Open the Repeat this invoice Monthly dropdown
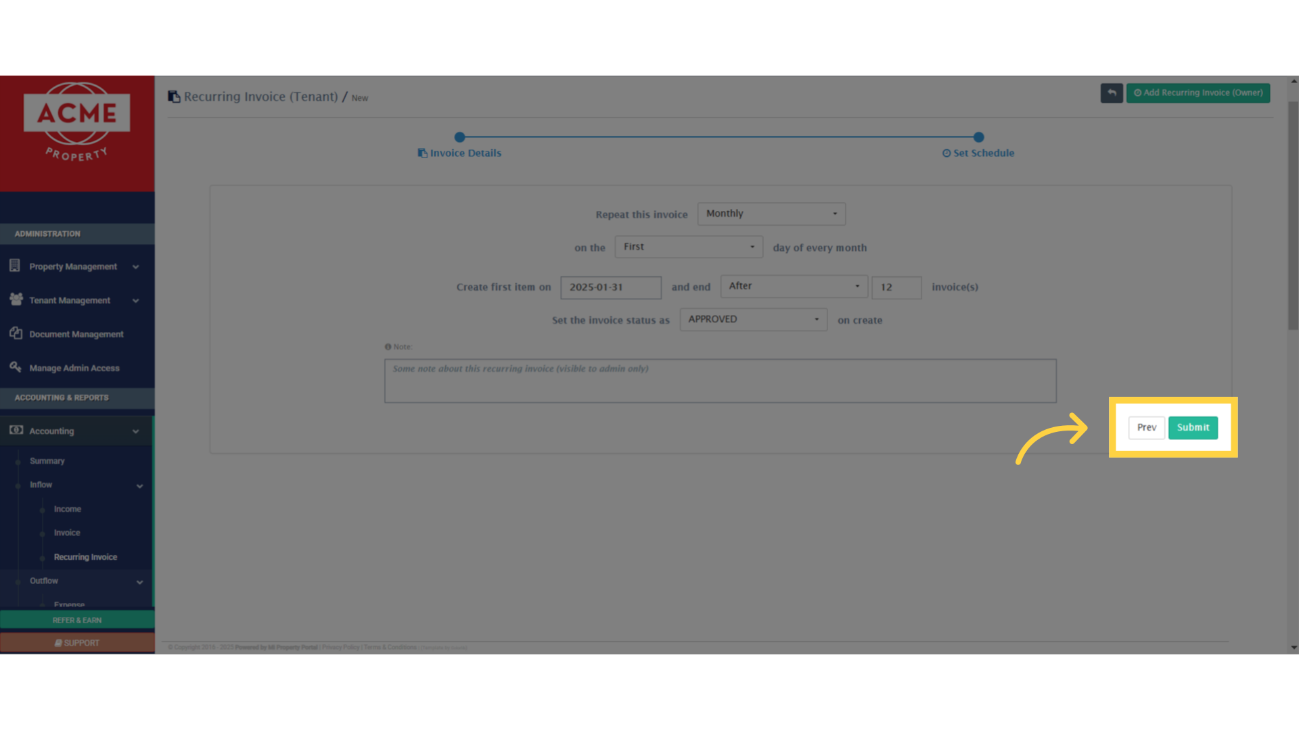 click(x=771, y=214)
